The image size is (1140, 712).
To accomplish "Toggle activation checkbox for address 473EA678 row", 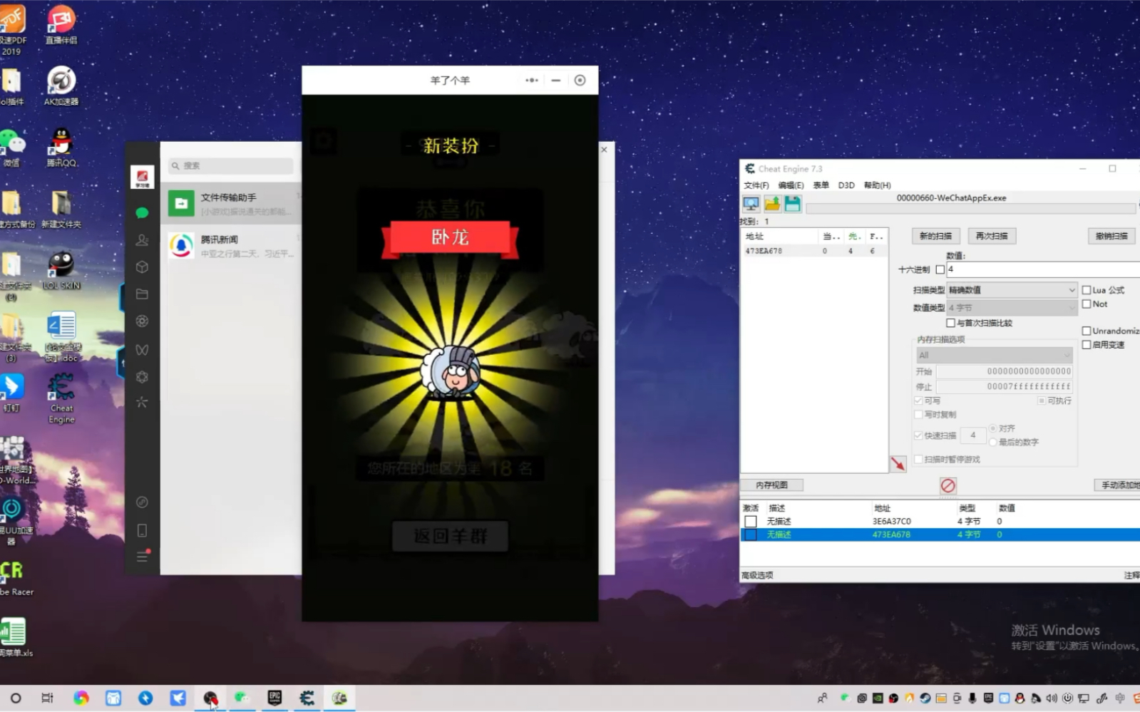I will click(x=751, y=535).
